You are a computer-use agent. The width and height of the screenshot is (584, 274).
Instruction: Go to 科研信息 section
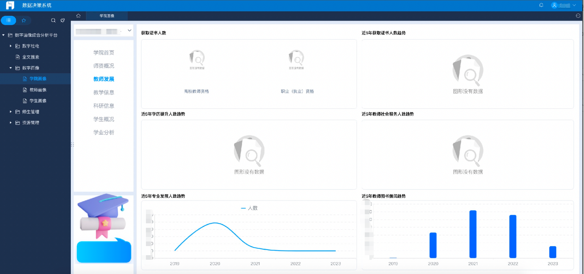pos(104,106)
